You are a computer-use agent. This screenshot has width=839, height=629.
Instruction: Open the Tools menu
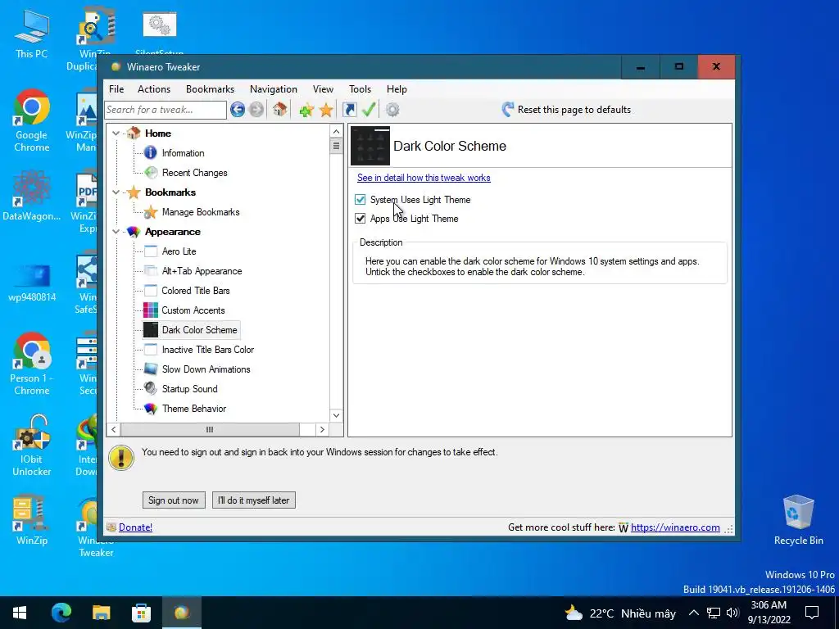360,89
